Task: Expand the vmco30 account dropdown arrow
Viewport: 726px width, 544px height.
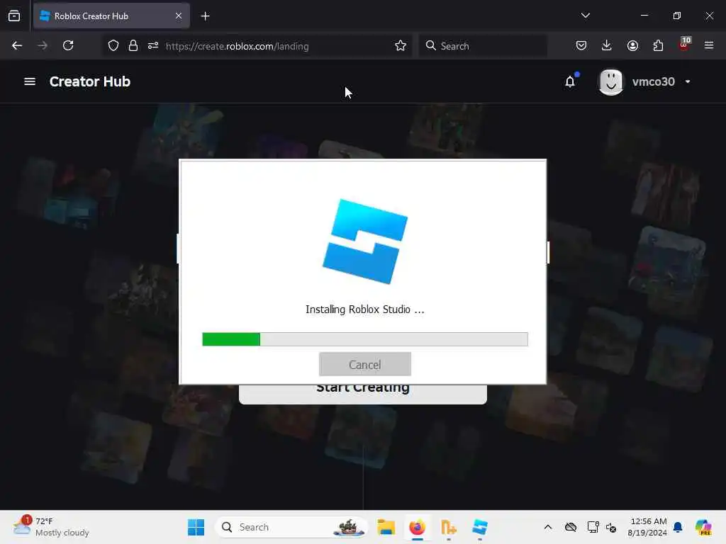Action: point(688,82)
